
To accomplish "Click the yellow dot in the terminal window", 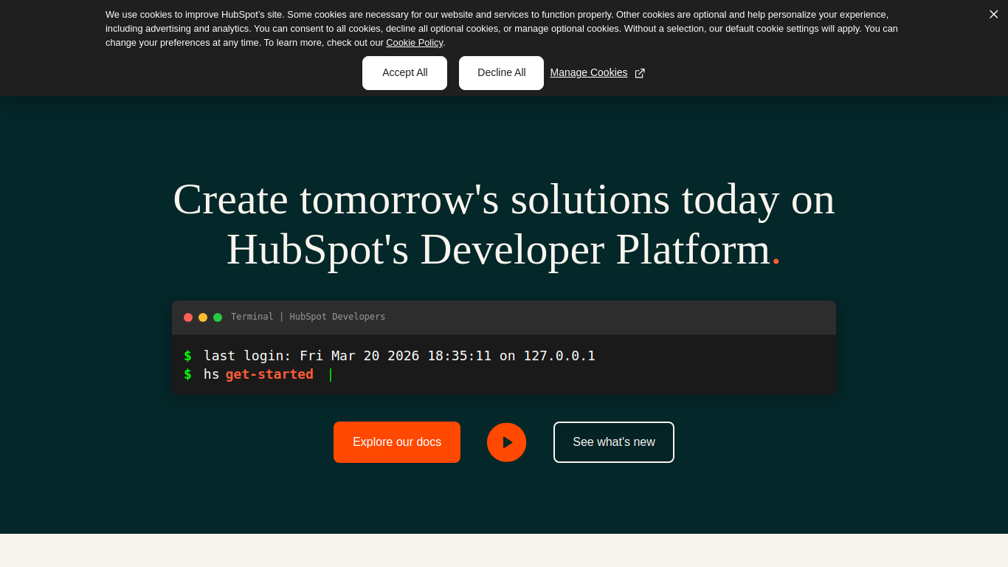I will [x=203, y=317].
